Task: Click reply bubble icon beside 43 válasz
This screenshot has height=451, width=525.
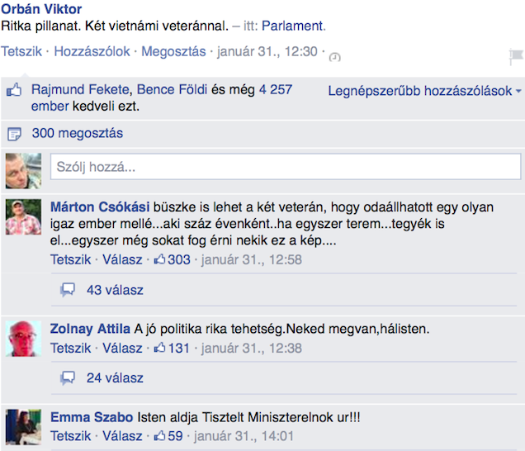Action: click(68, 290)
